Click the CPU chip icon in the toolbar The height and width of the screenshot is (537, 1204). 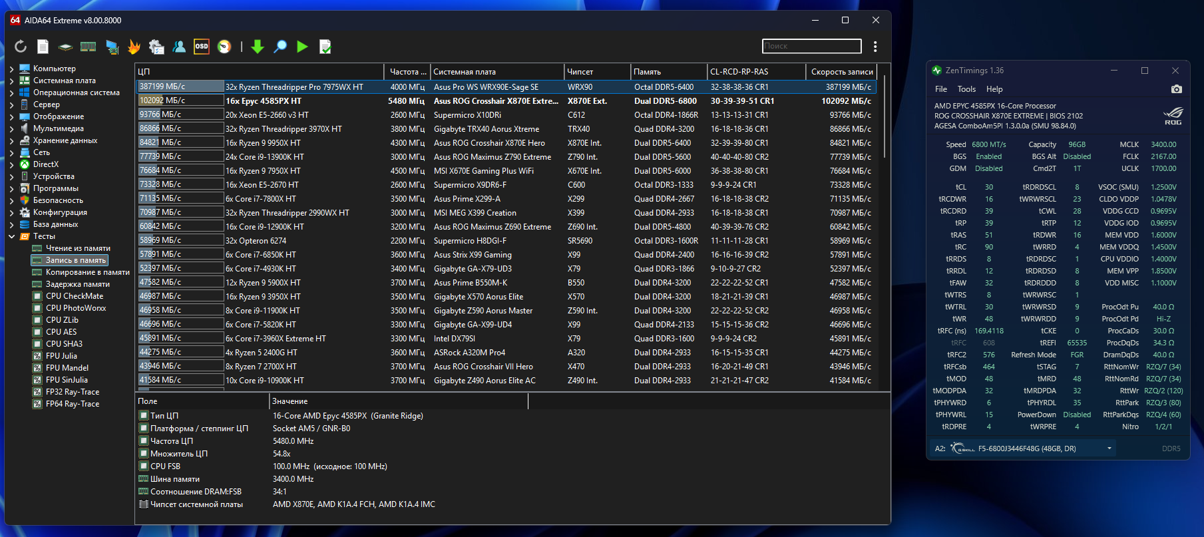65,47
